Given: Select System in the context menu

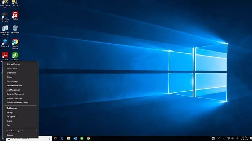Looking at the screenshot, I should click(x=20, y=77).
